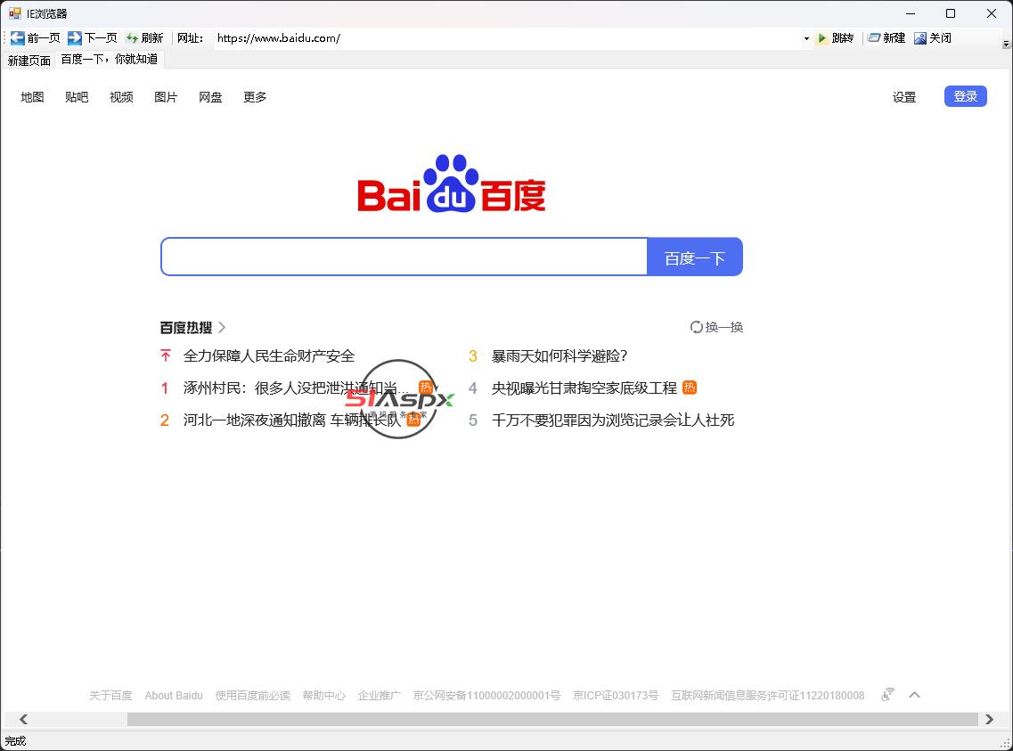Open the 帮助中心 footer link
This screenshot has width=1013, height=751.
tap(323, 696)
